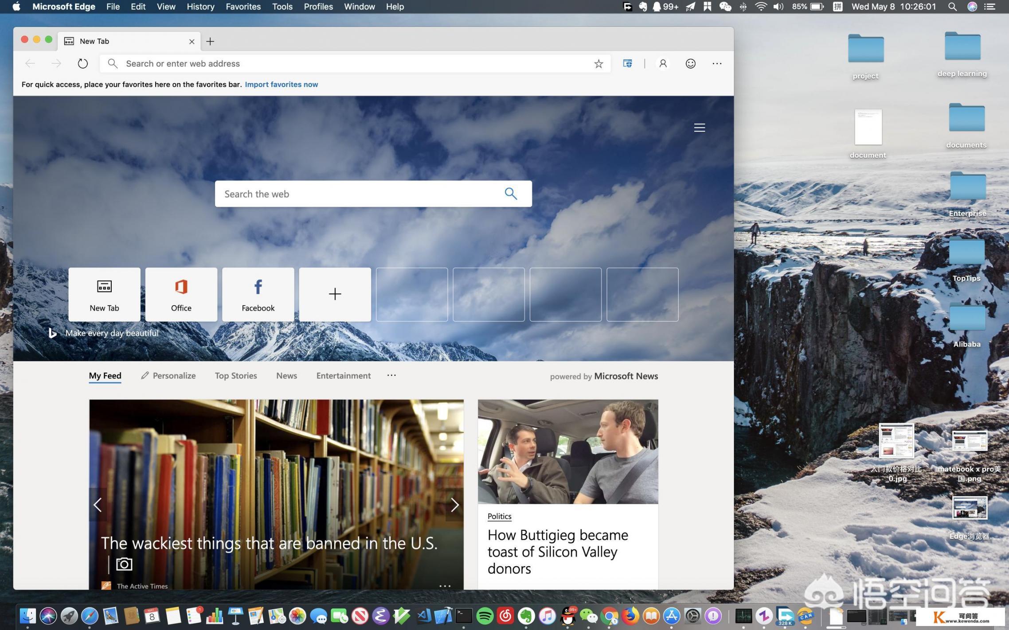Open the View menu in the menu bar
Image resolution: width=1009 pixels, height=630 pixels.
(x=166, y=7)
